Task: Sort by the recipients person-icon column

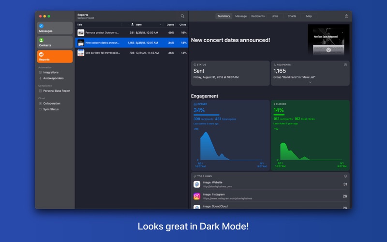Action: [132, 25]
